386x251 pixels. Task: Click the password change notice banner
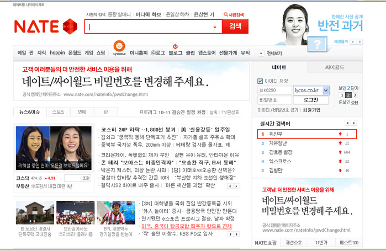click(x=131, y=81)
